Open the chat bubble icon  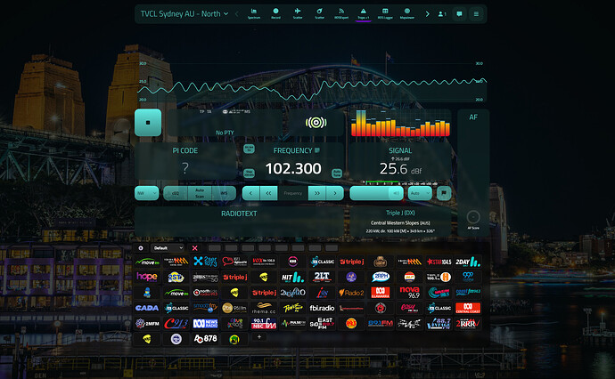pos(459,14)
